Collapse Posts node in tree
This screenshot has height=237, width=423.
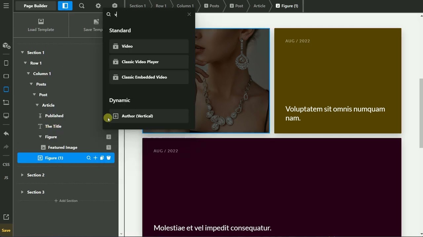(31, 84)
